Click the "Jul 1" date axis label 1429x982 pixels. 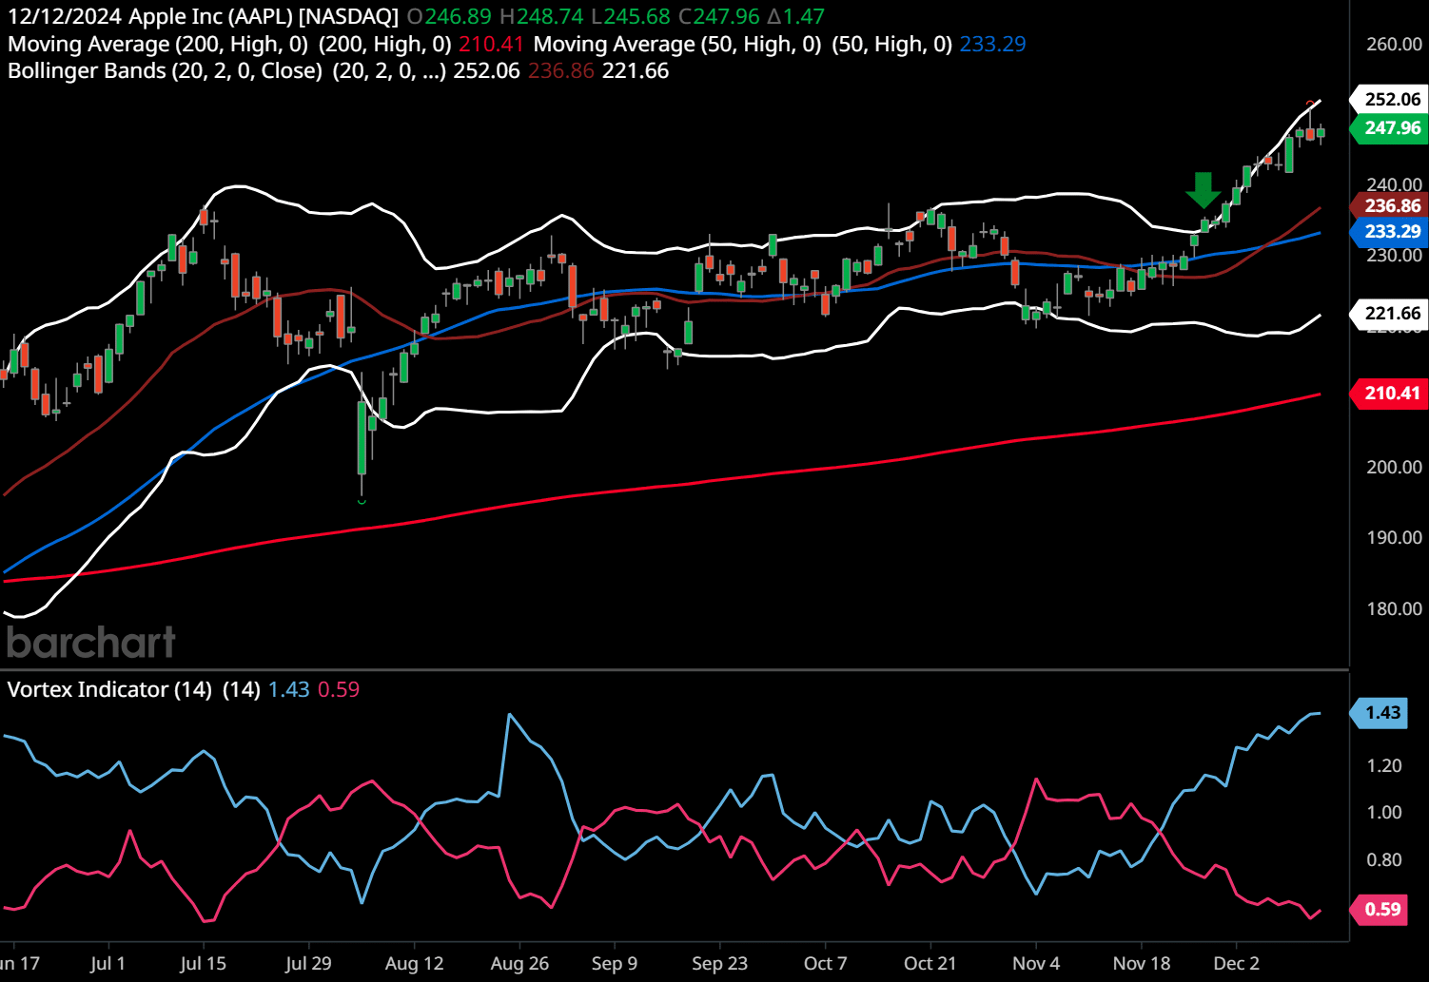[x=108, y=963]
